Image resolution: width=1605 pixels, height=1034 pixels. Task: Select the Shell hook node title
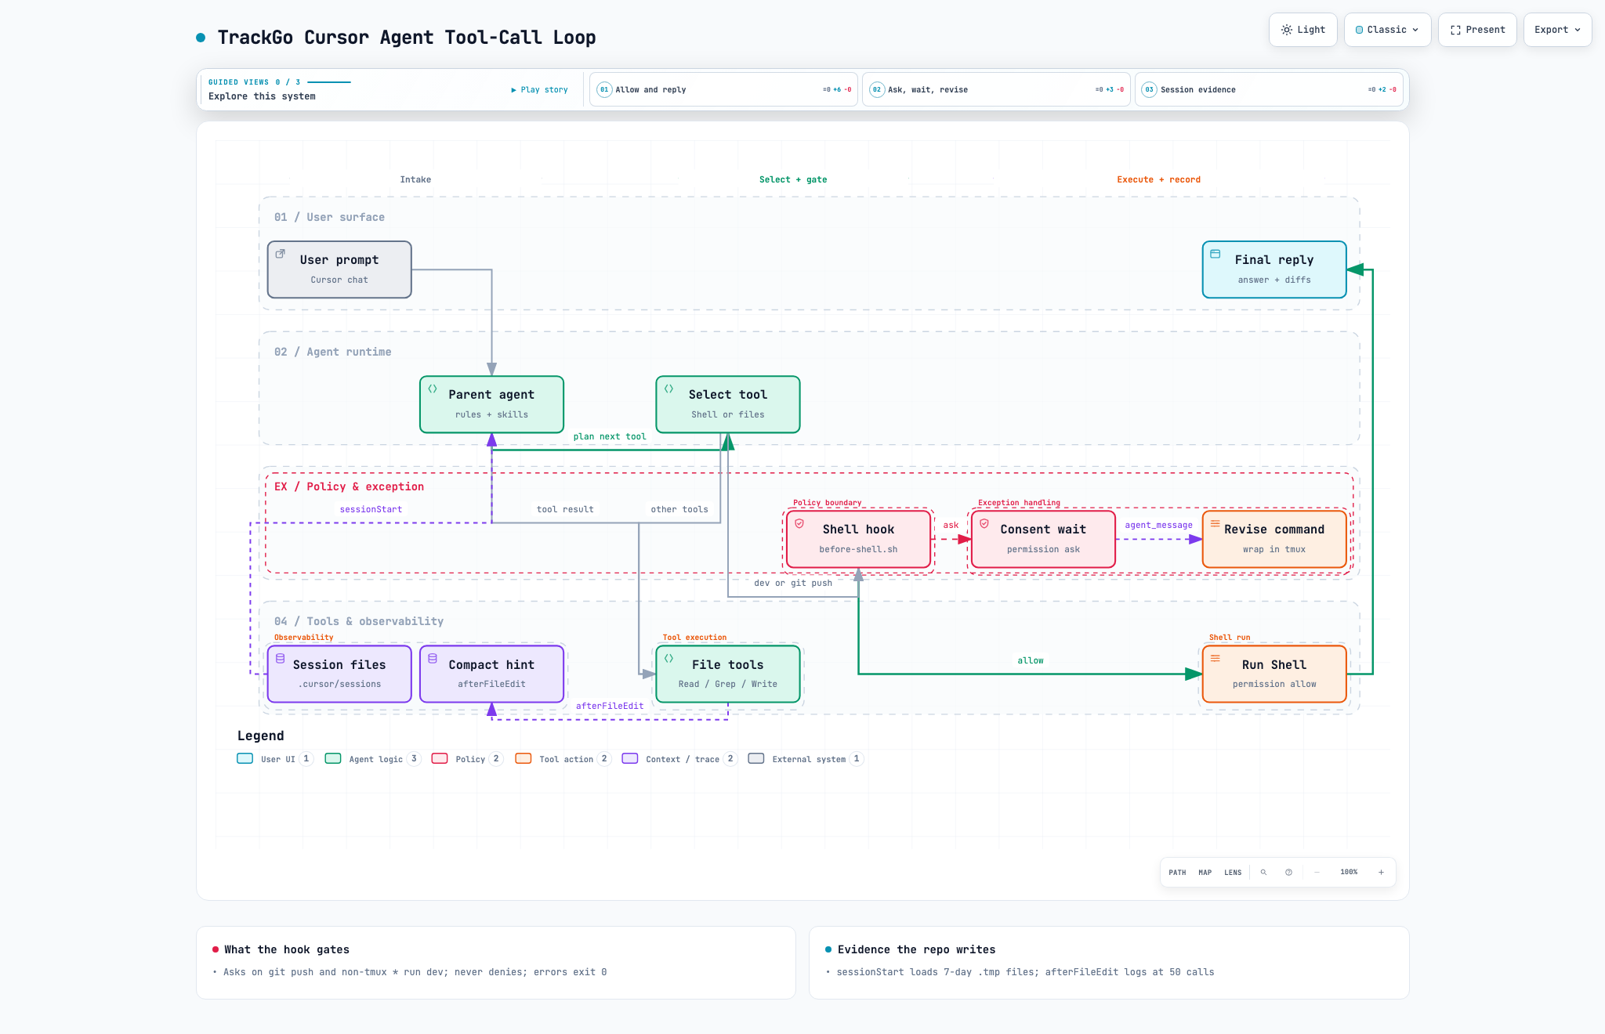pyautogui.click(x=858, y=530)
